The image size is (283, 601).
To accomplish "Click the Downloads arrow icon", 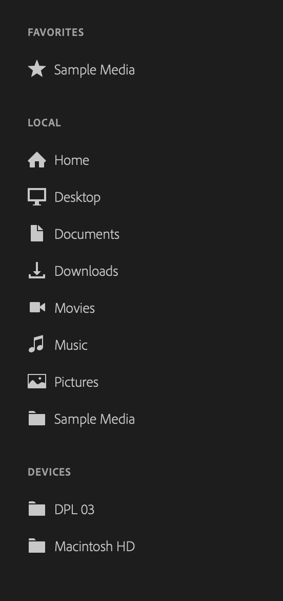I will (37, 270).
